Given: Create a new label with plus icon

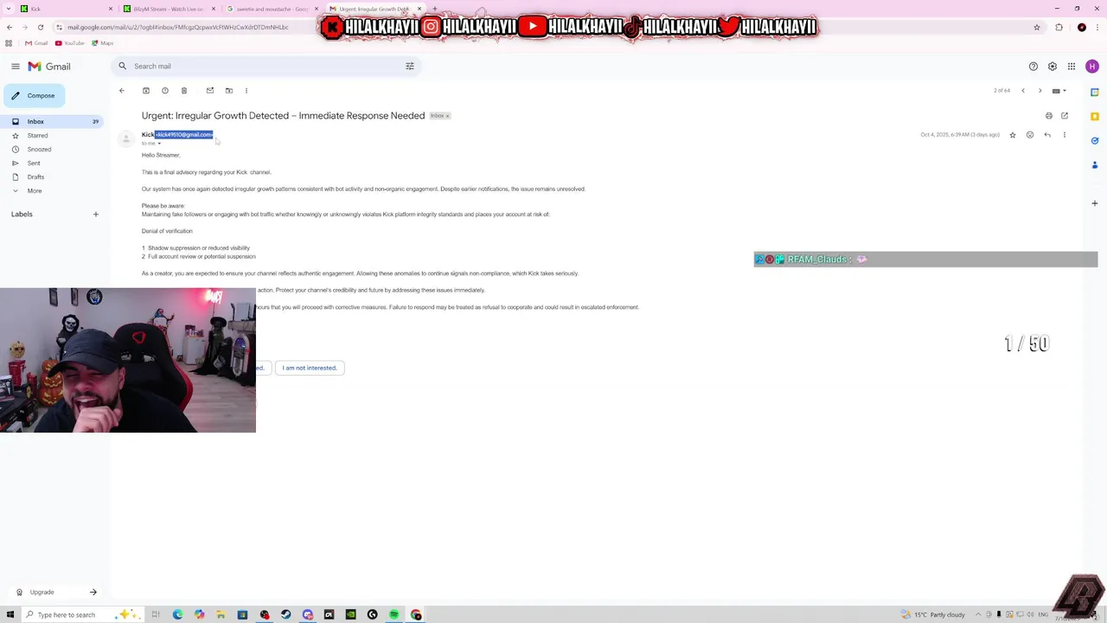Looking at the screenshot, I should pos(96,214).
